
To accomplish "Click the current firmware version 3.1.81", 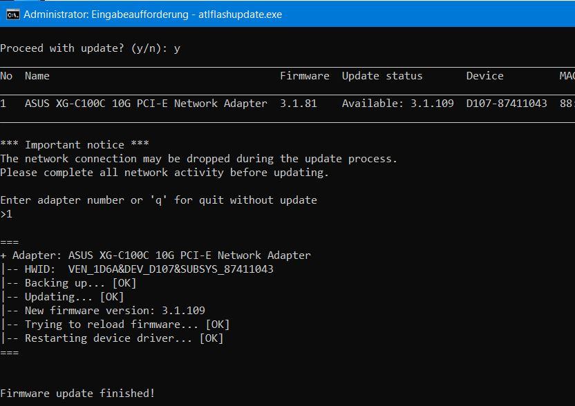I will [299, 104].
